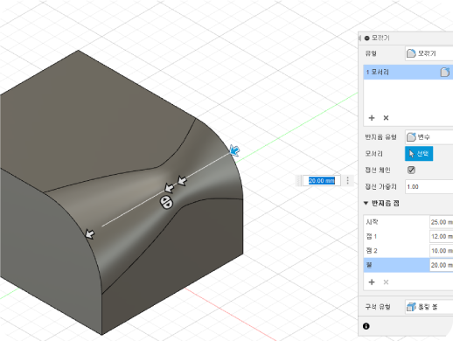This screenshot has height=341, width=453.
Task: Click the blue arrow manipulator at edge end
Action: (234, 150)
